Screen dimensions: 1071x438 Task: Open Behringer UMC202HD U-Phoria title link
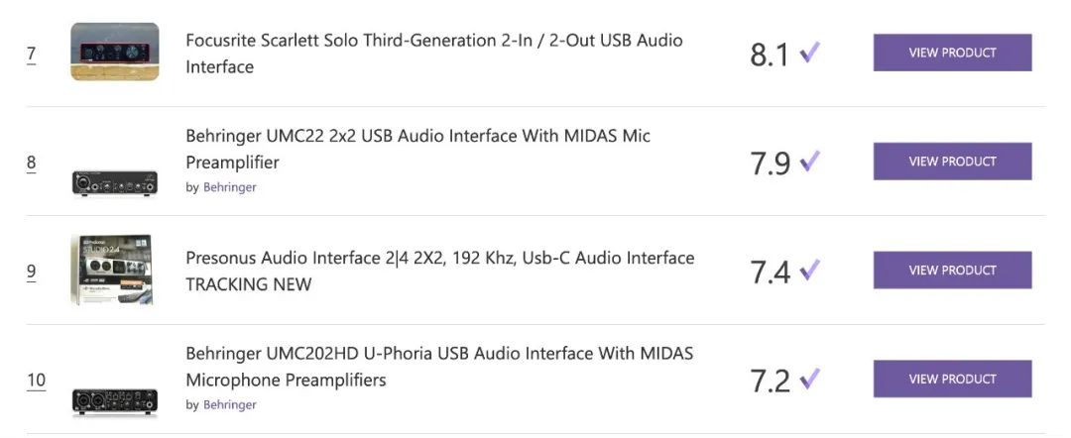(439, 367)
